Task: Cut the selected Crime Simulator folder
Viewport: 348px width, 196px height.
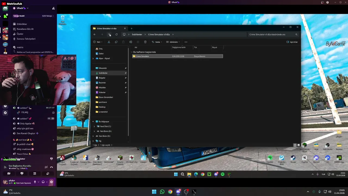Action: pyautogui.click(x=109, y=42)
